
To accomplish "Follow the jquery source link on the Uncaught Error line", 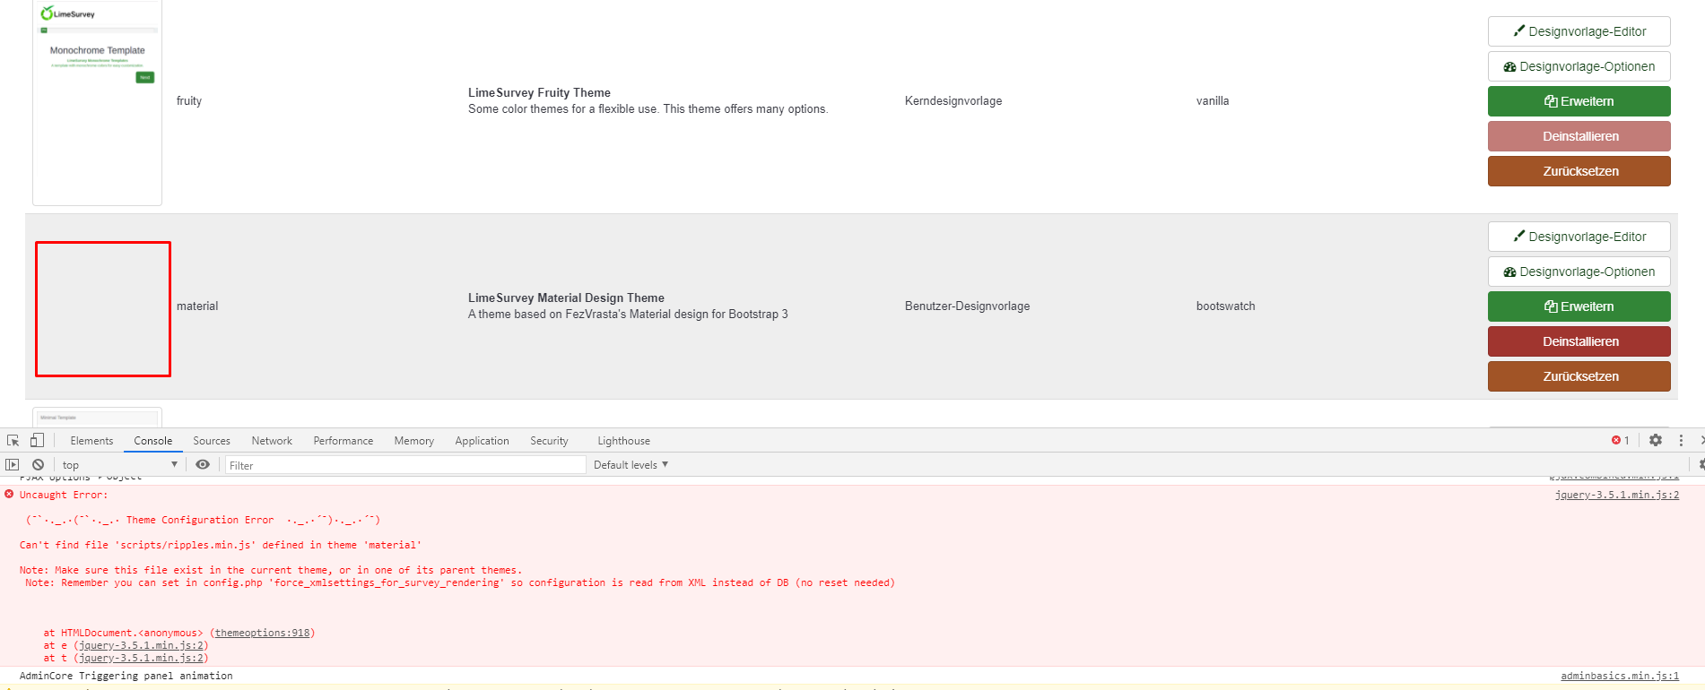I will 1617,495.
